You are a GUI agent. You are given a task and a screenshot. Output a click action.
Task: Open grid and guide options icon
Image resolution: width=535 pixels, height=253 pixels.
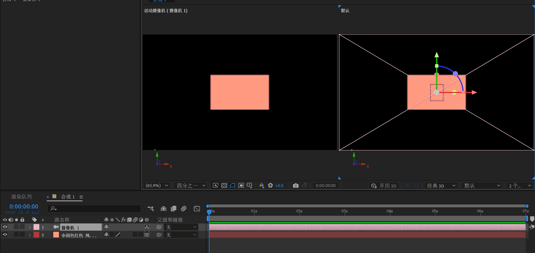tap(250, 185)
